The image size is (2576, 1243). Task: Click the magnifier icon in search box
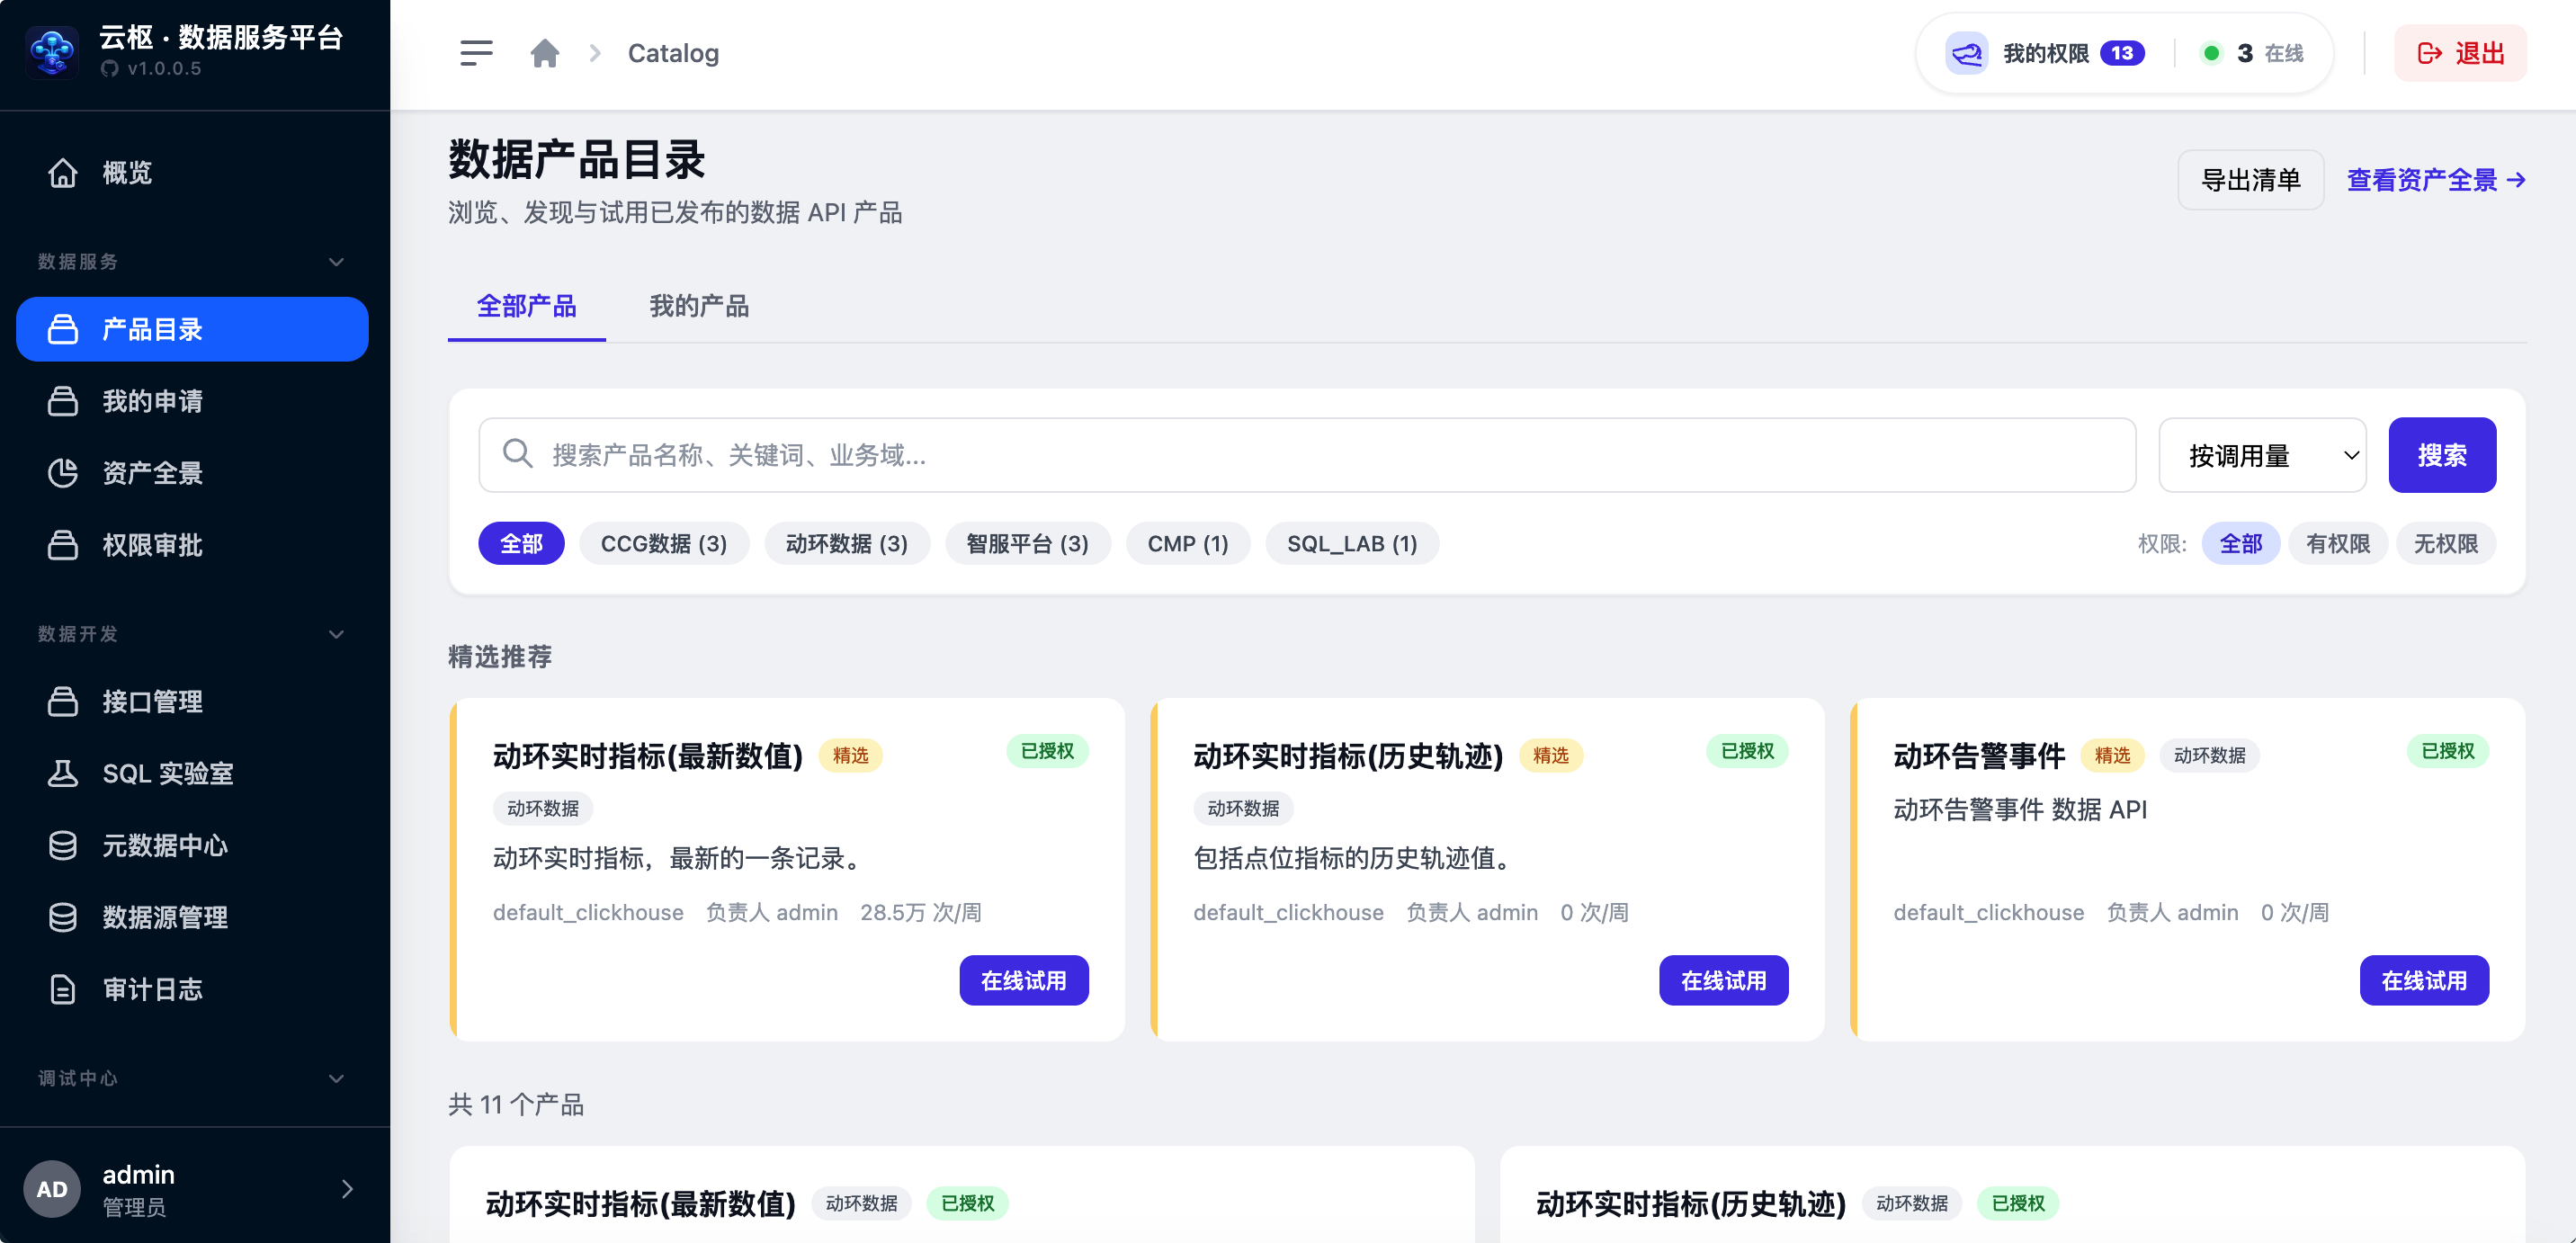pos(517,454)
